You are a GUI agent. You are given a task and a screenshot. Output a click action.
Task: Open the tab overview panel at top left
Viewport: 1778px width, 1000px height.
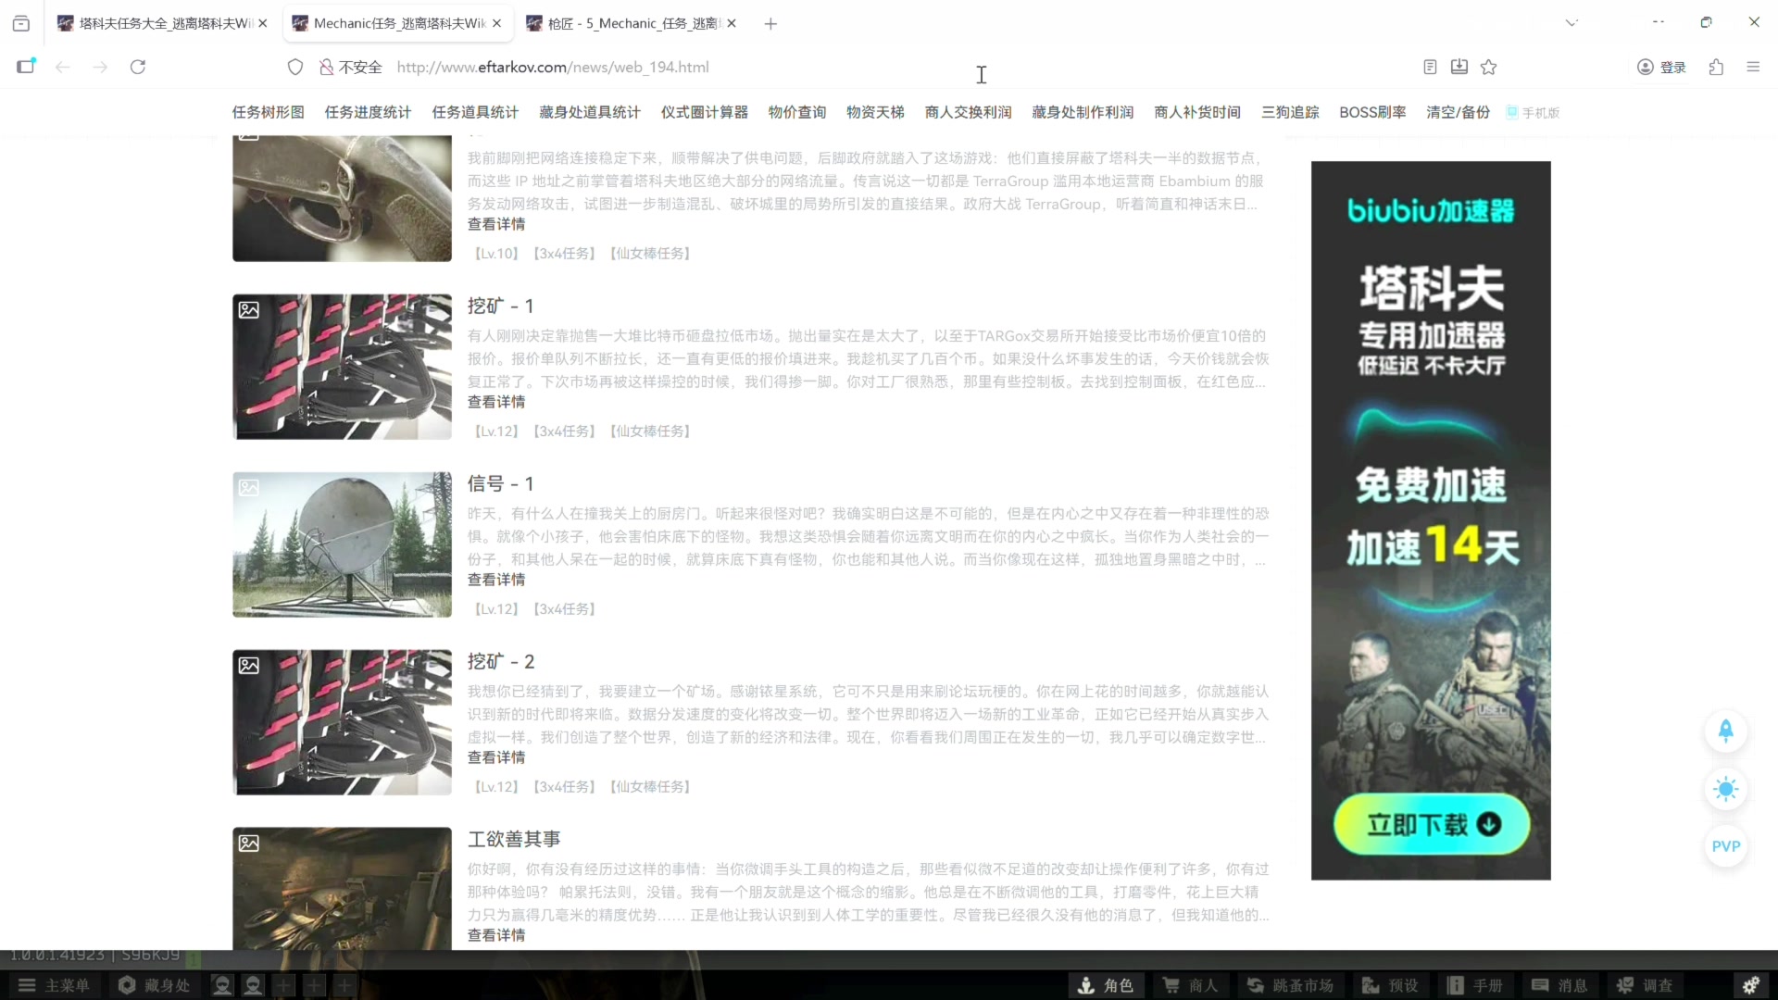[x=20, y=23]
